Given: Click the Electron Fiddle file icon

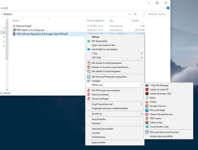Looking at the screenshot, I should tap(14, 26).
